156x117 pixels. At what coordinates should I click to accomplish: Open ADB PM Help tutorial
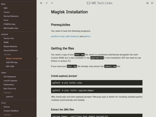(12, 62)
